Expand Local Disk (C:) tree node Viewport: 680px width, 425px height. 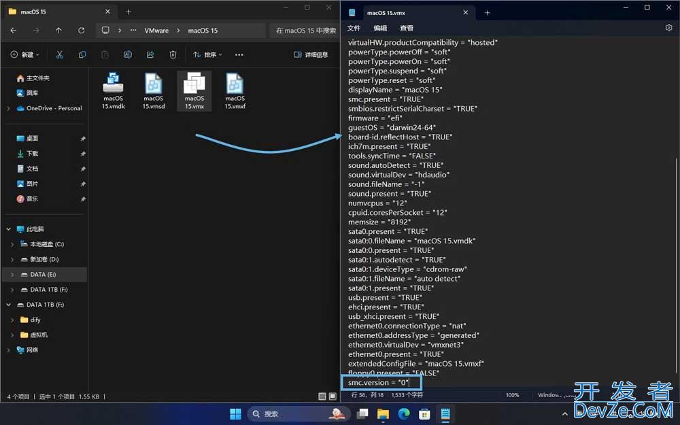(12, 244)
